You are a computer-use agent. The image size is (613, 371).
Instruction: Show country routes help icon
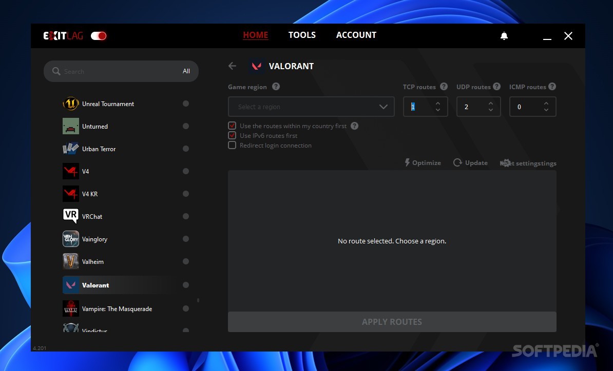coord(355,126)
